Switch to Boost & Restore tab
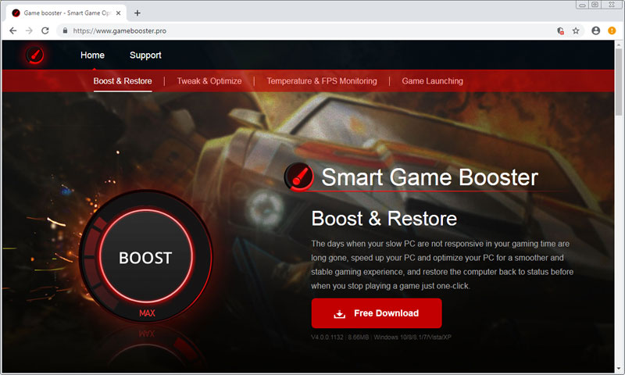This screenshot has height=375, width=625. point(123,81)
